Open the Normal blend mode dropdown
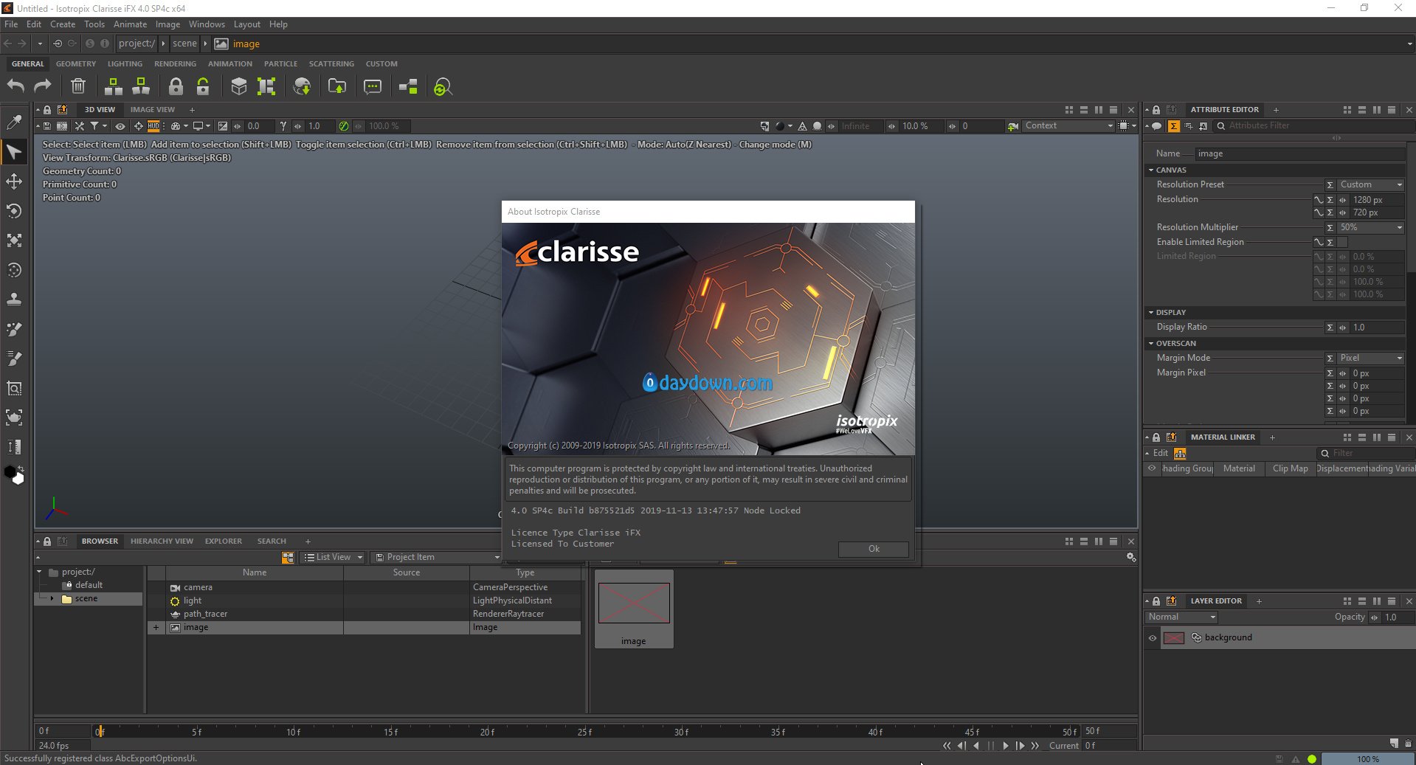This screenshot has height=765, width=1416. point(1181,617)
